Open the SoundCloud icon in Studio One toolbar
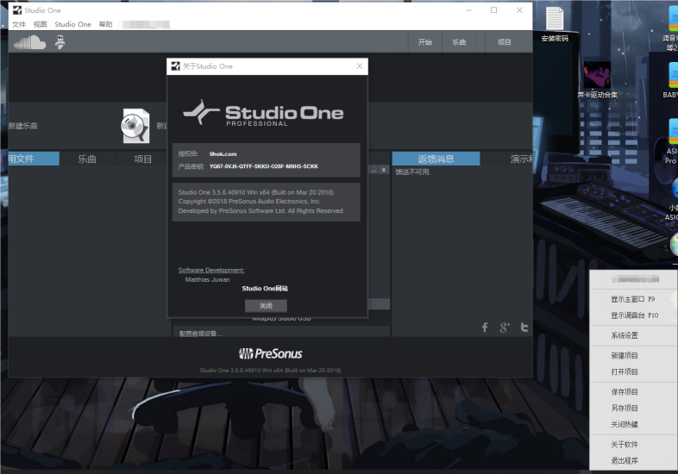This screenshot has height=474, width=678. point(30,42)
